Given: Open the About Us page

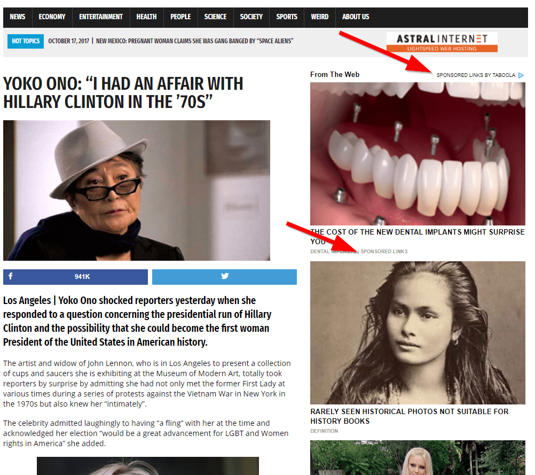Looking at the screenshot, I should 356,17.
